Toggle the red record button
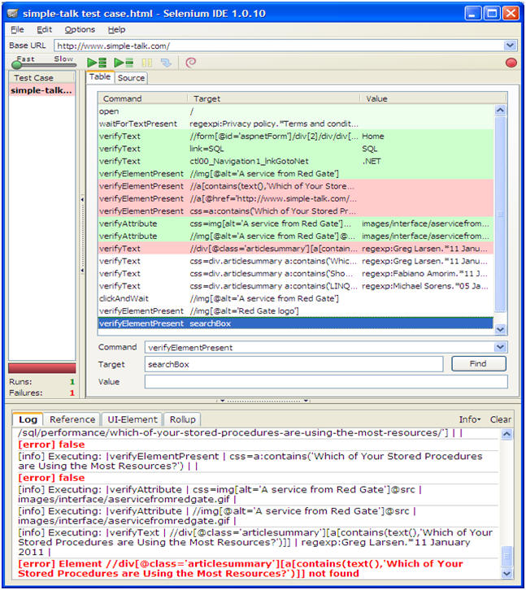The image size is (526, 590). pos(511,63)
